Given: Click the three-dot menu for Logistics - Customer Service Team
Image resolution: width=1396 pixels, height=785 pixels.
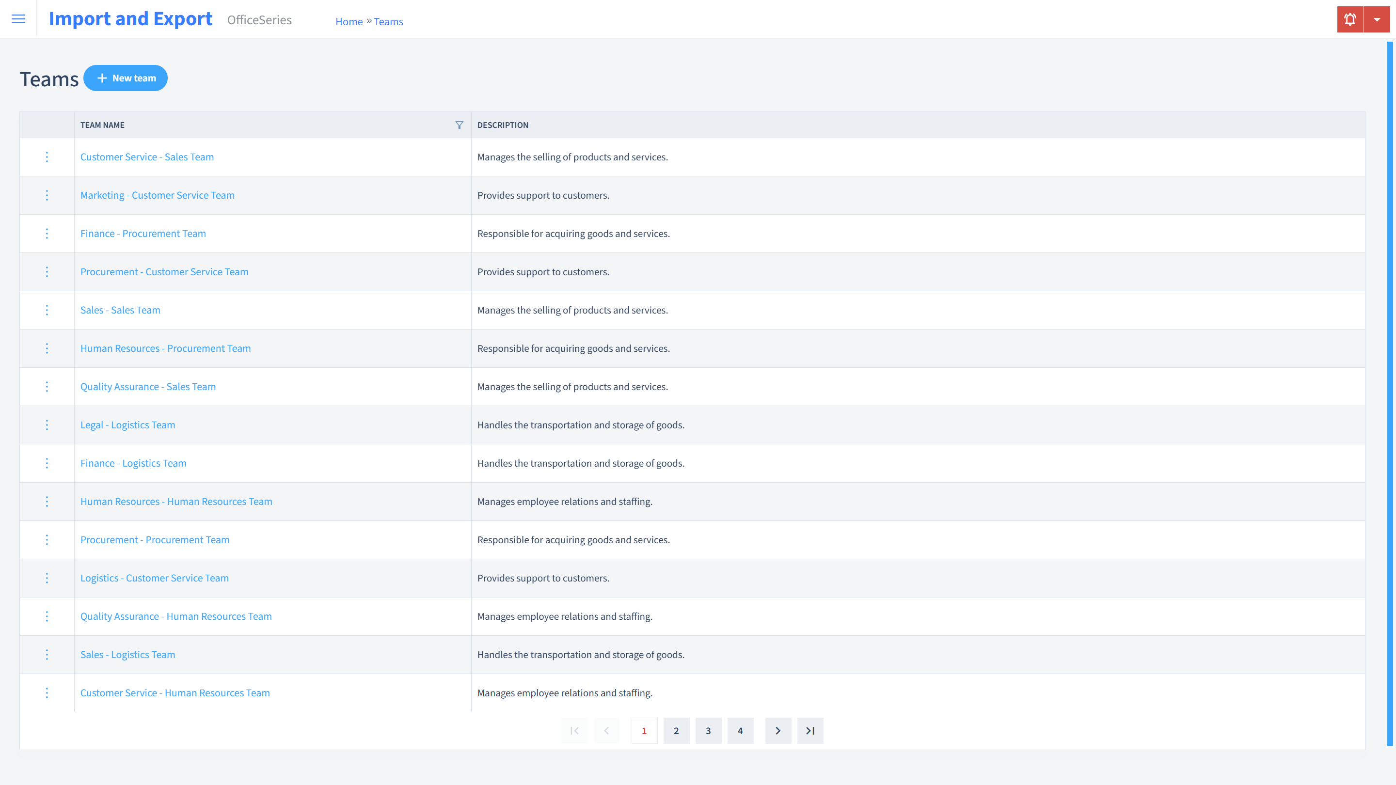Looking at the screenshot, I should pyautogui.click(x=46, y=578).
